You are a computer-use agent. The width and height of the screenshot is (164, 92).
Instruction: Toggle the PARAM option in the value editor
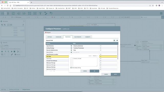point(95,56)
